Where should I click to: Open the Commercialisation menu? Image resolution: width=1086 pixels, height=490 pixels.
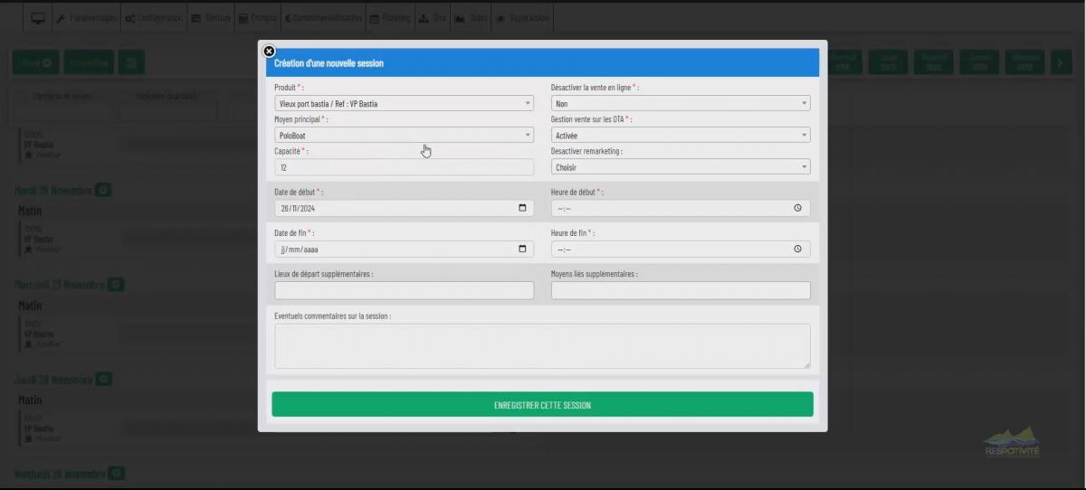click(323, 18)
